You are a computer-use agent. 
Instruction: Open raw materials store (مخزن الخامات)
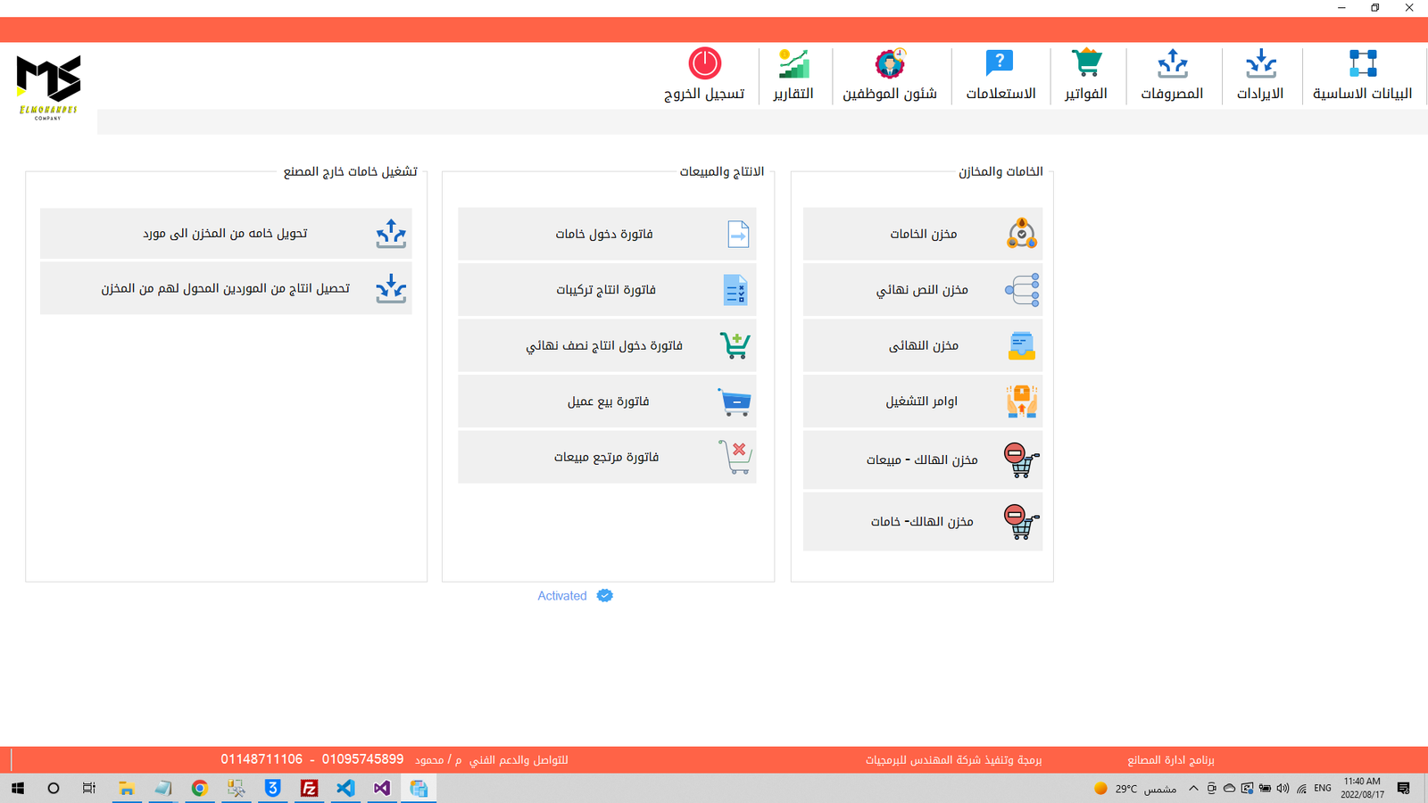[x=922, y=234]
